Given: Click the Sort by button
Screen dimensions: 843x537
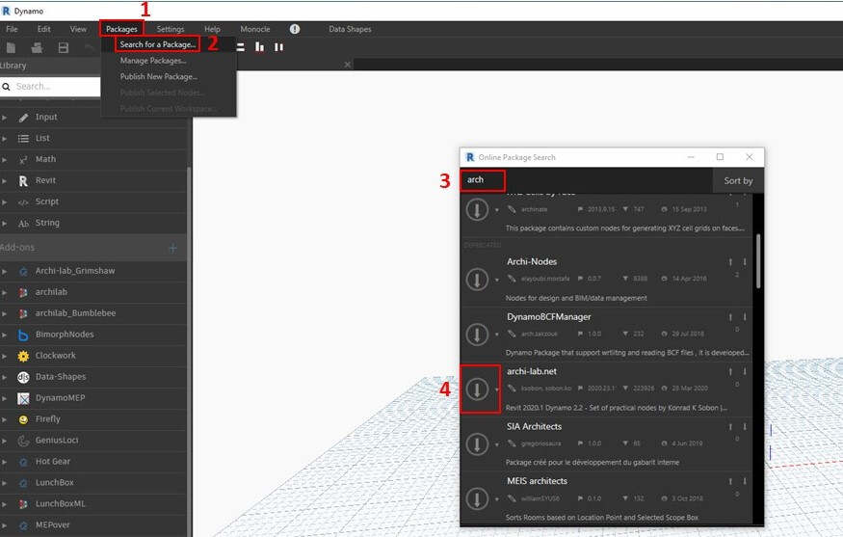Looking at the screenshot, I should coord(738,181).
